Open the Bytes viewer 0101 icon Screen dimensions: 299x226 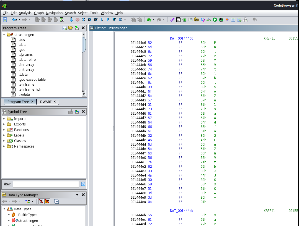pyautogui.click(x=178, y=20)
